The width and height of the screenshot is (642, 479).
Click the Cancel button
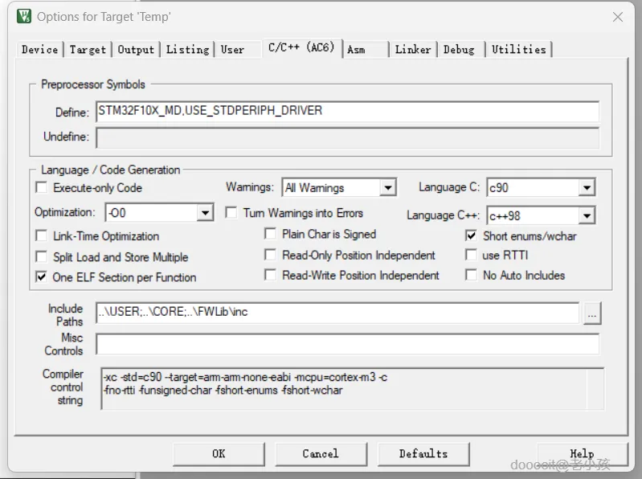(321, 453)
